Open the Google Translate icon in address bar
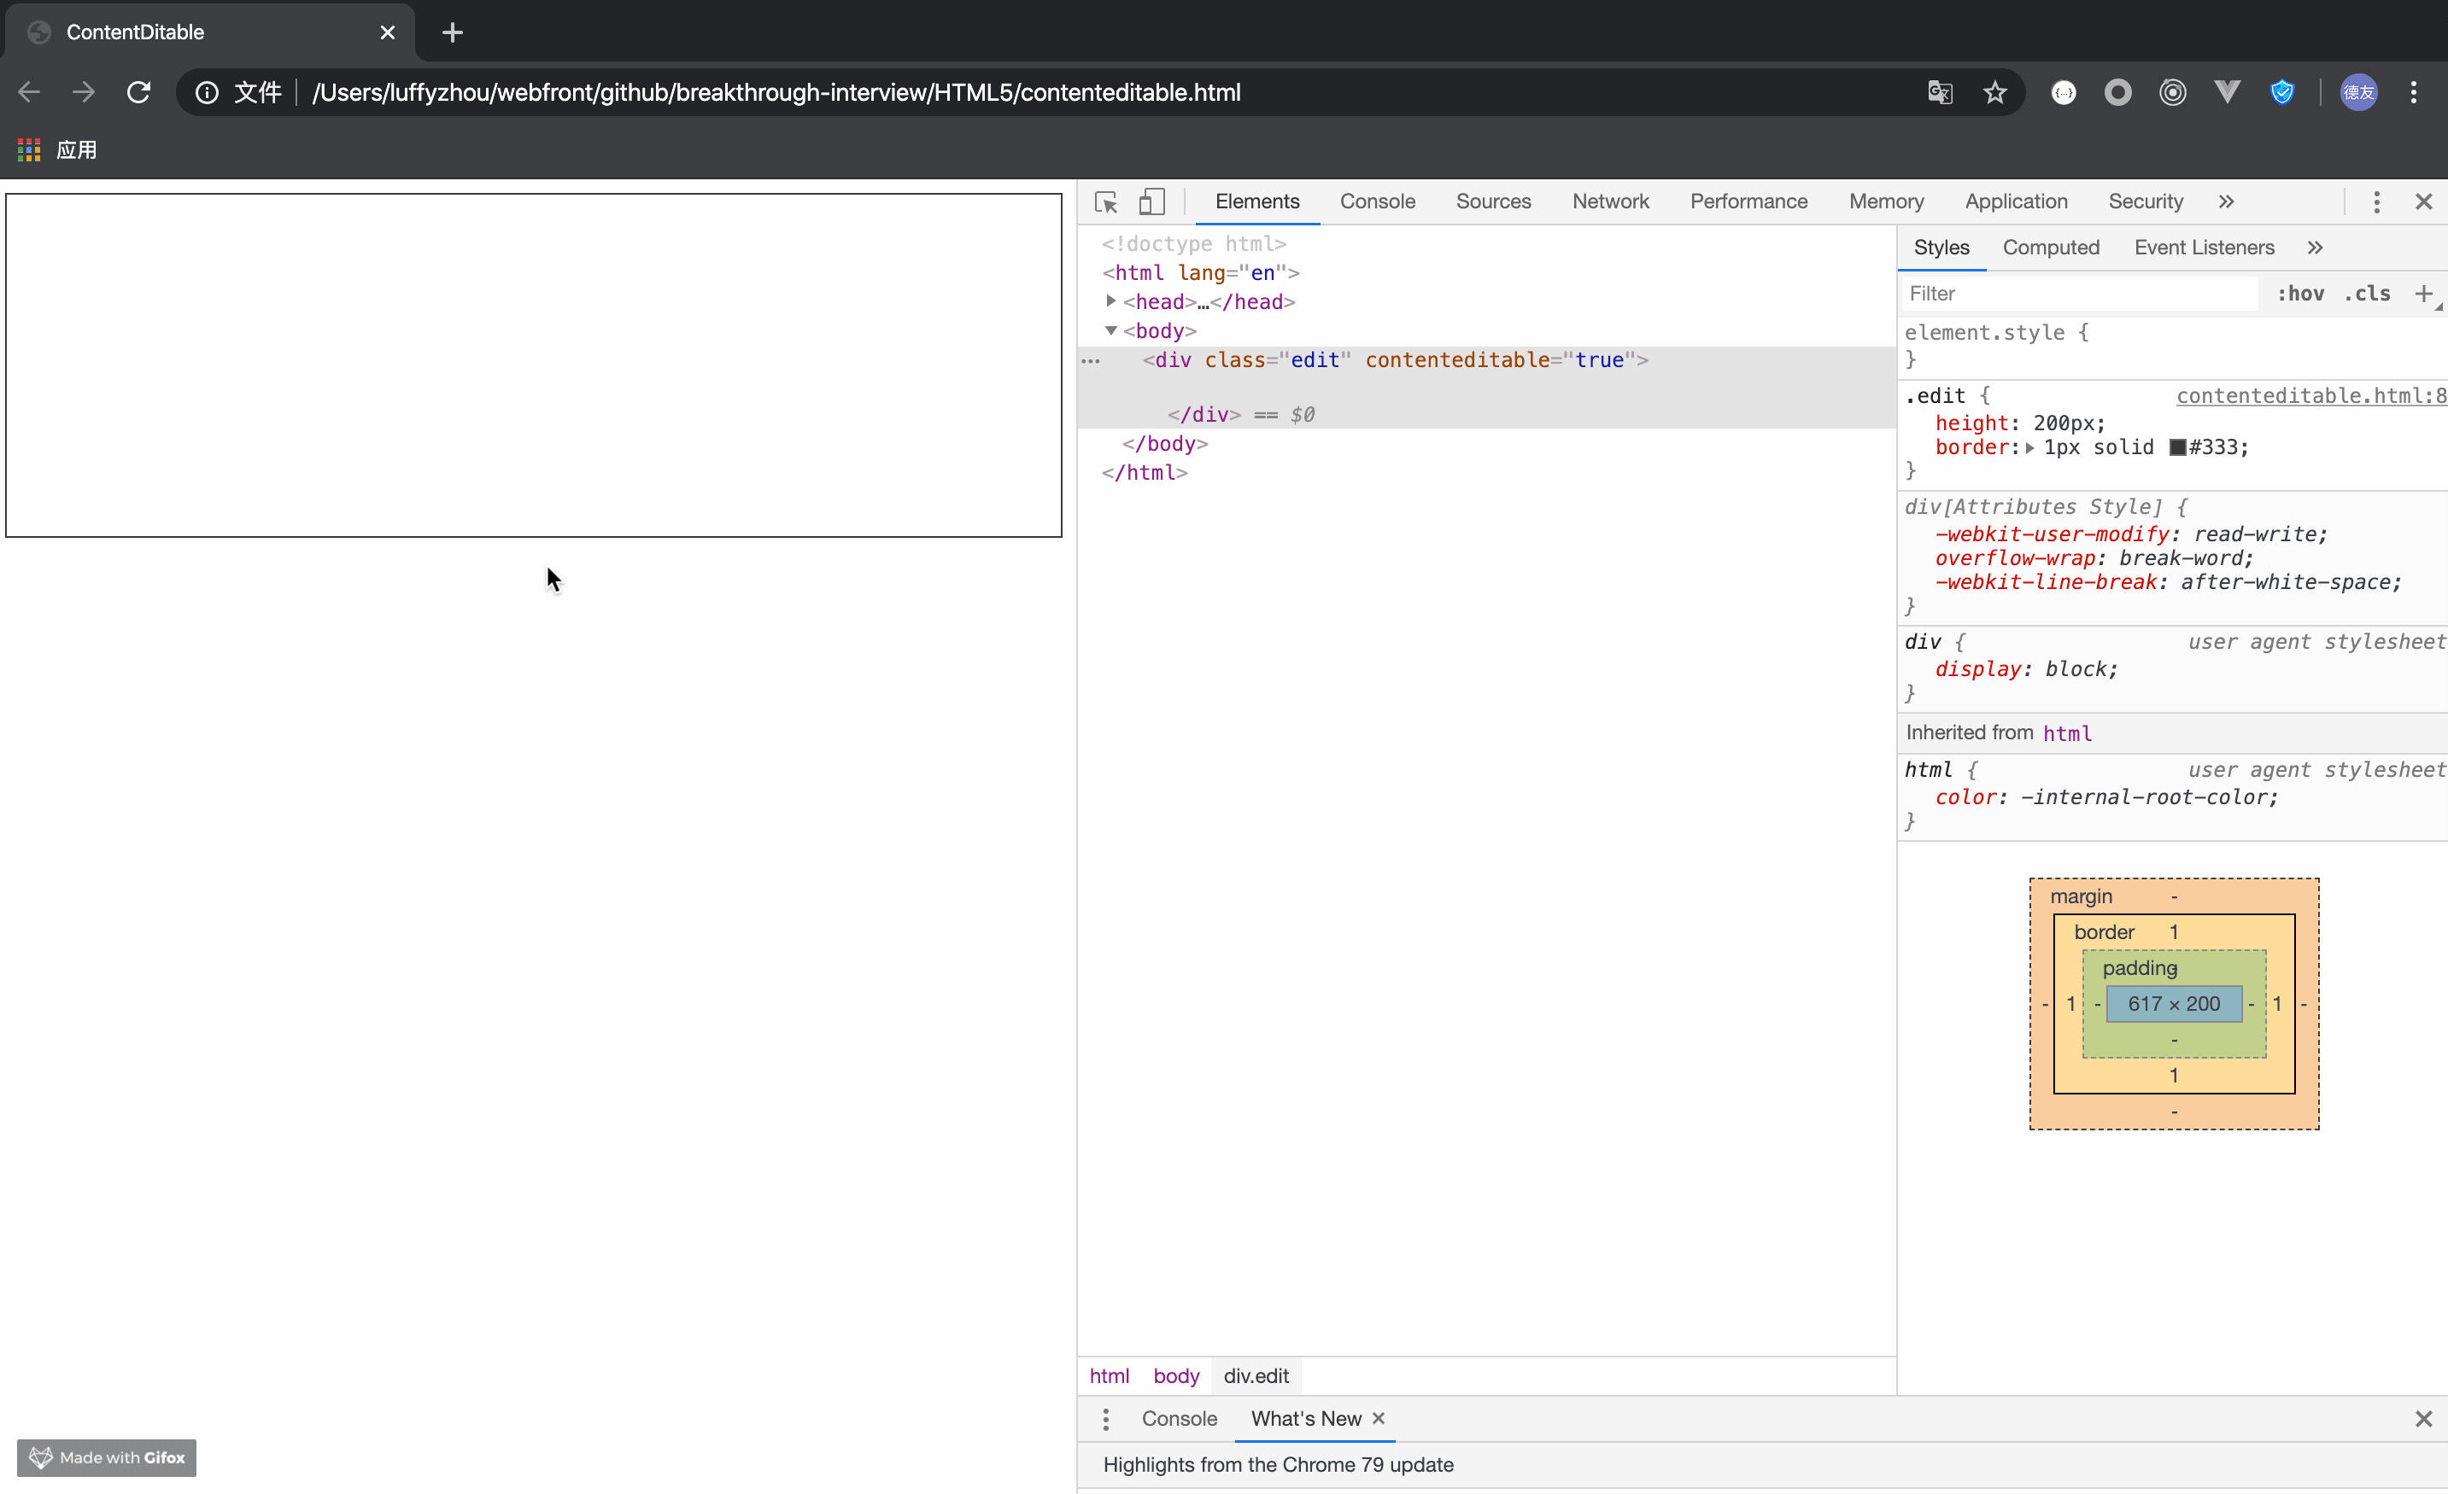Screen dimensions: 2448x1494 click(1939, 92)
